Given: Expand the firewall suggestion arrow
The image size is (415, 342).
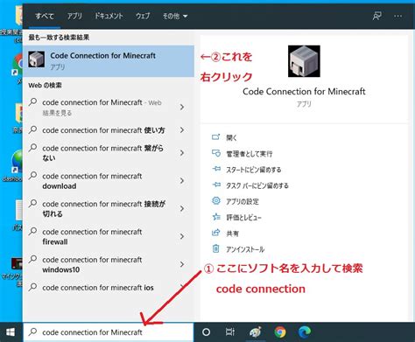Looking at the screenshot, I should pyautogui.click(x=182, y=236).
